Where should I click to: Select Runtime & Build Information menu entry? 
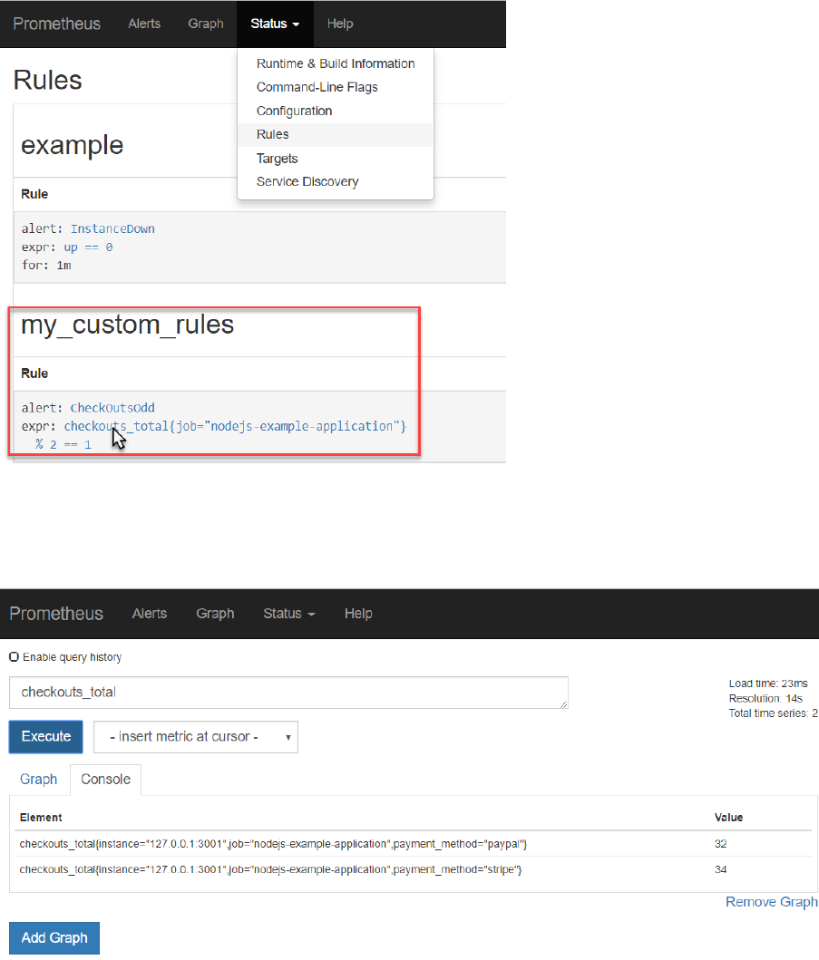click(x=335, y=63)
